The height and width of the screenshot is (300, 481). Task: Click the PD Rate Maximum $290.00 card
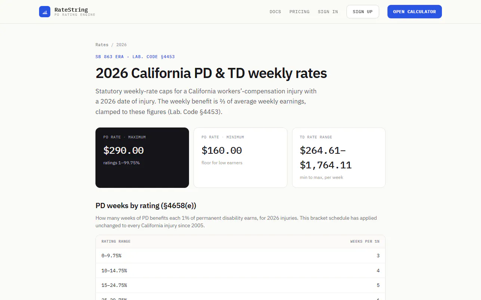coord(142,157)
